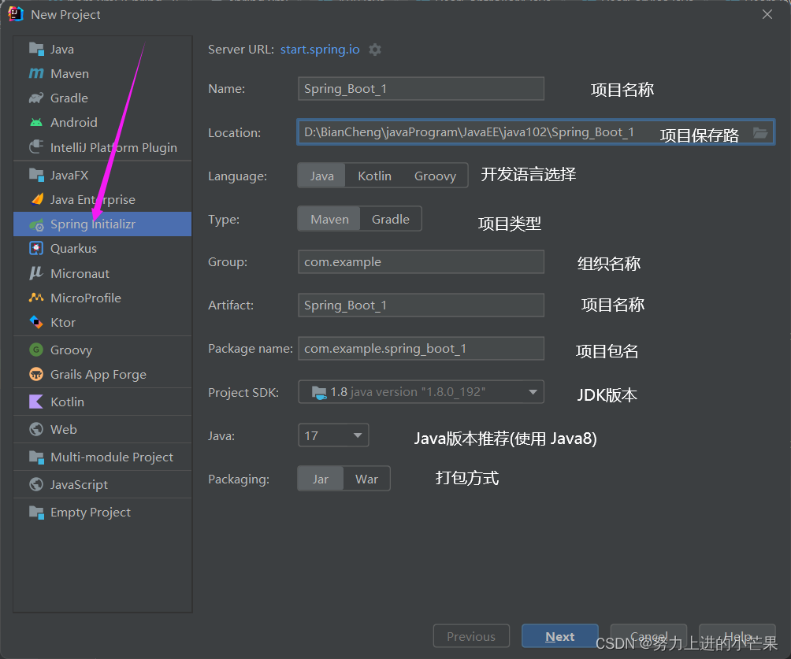Screen dimensions: 791x659
Task: Click the Help button
Action: point(737,636)
